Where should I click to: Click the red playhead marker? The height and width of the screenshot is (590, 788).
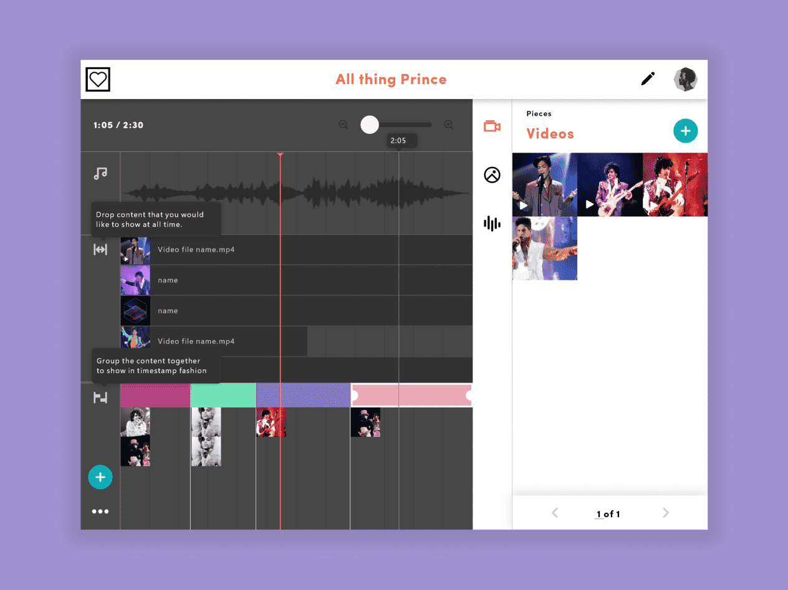pyautogui.click(x=281, y=155)
